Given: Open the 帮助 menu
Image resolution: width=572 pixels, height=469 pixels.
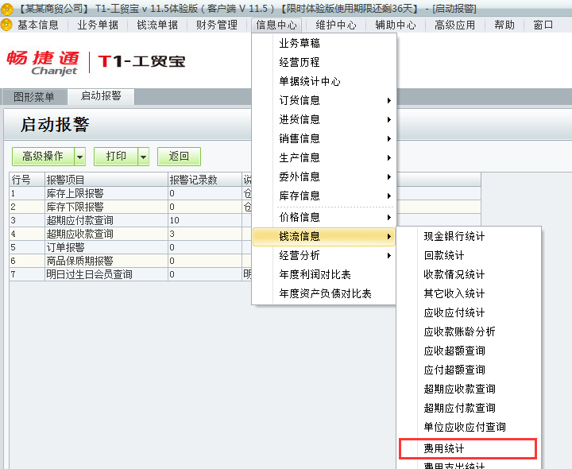Looking at the screenshot, I should coord(504,25).
